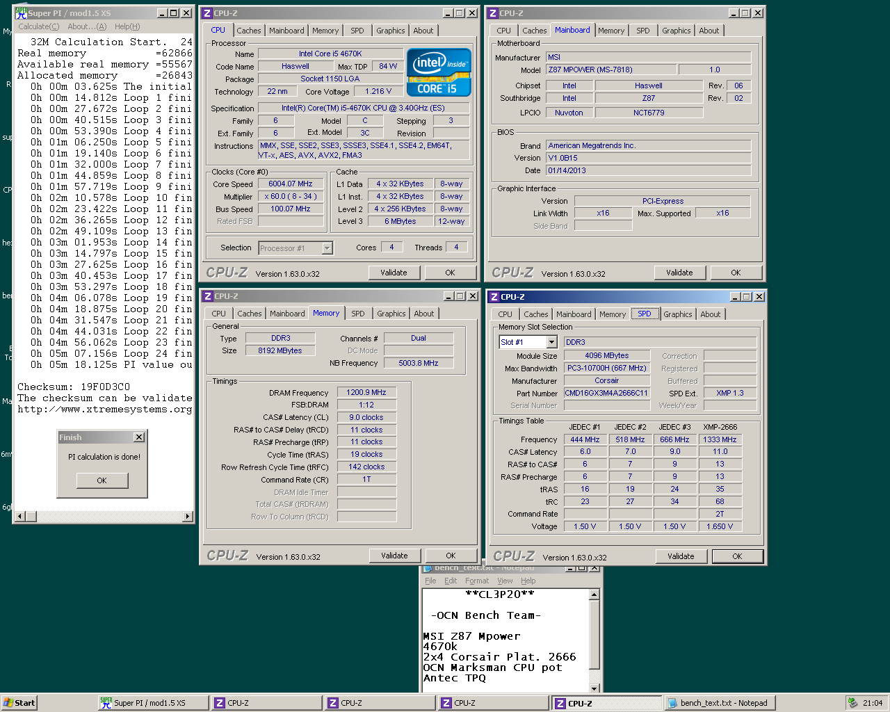The height and width of the screenshot is (712, 890).
Task: Click the Intel Core i5 logo badge
Action: click(x=439, y=72)
